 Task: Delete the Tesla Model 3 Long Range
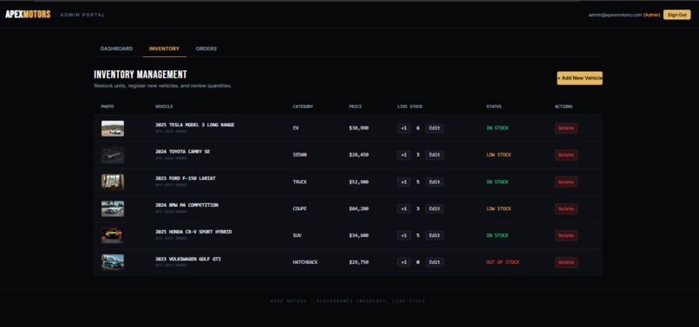point(566,128)
